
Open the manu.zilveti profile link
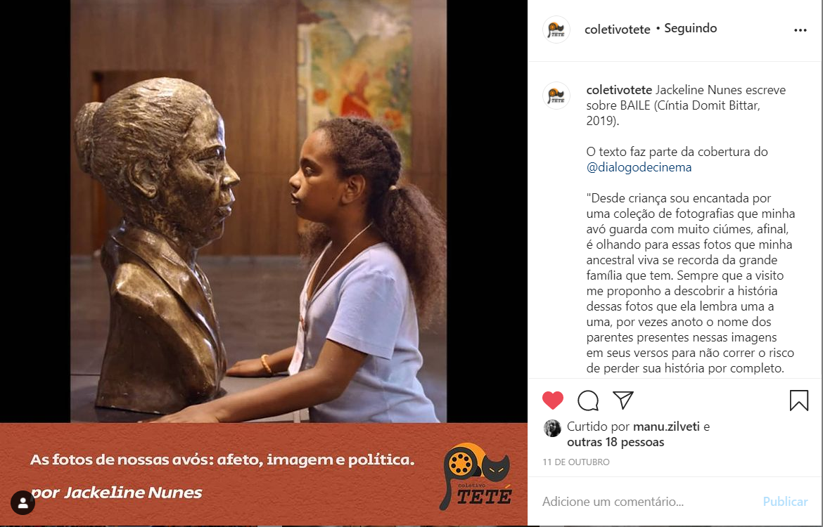click(666, 427)
